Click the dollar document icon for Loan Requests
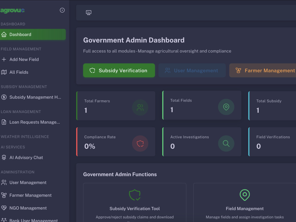 4,122
